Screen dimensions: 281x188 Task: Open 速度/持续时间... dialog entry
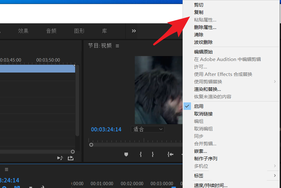pos(211,185)
